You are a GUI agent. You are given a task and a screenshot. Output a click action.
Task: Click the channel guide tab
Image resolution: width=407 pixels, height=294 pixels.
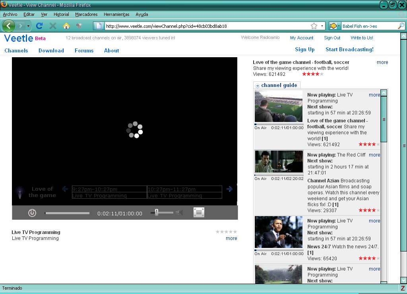point(277,85)
